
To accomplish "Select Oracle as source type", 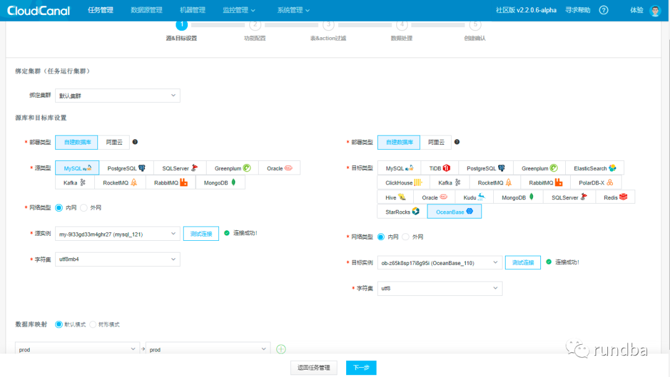I will pos(279,168).
